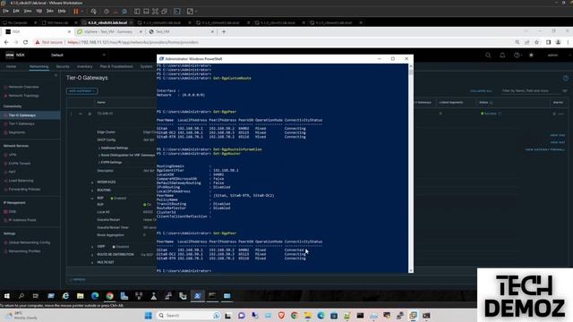This screenshot has height=322, width=573.
Task: Select Tier-0 Gateways in the sidebar
Action: click(21, 115)
